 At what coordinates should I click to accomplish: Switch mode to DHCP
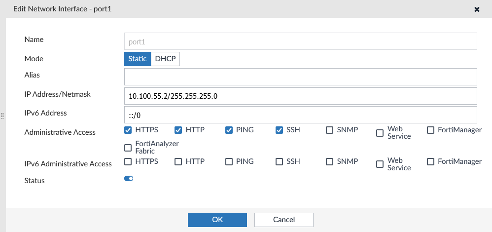tap(165, 59)
